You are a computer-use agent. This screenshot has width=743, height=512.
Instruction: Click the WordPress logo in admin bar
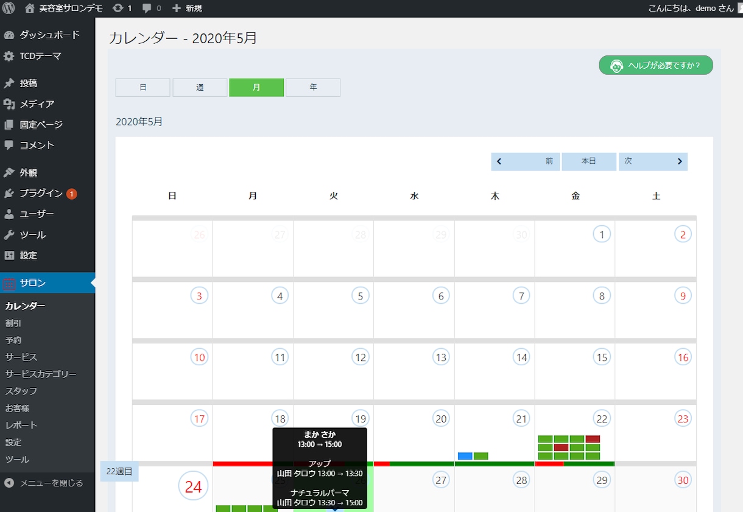point(9,9)
